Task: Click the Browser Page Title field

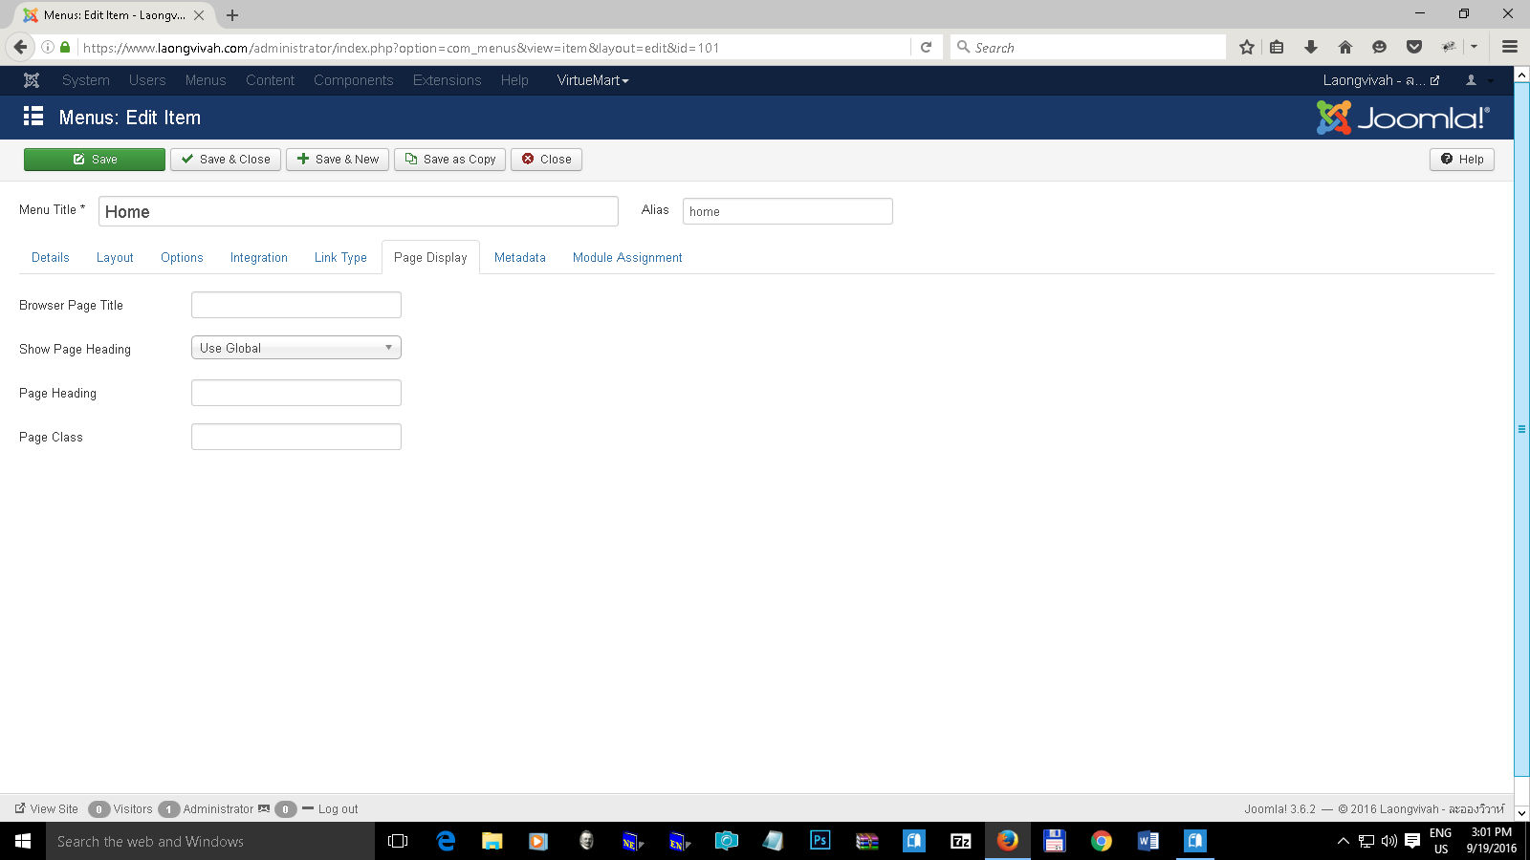Action: pos(296,305)
